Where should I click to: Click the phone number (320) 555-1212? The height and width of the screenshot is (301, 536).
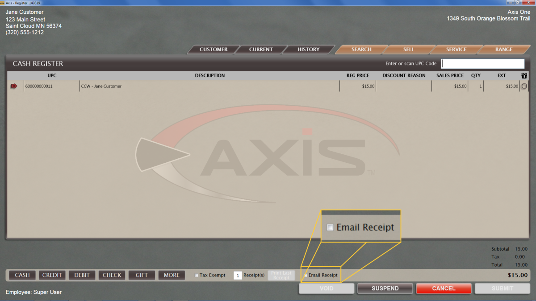(25, 33)
